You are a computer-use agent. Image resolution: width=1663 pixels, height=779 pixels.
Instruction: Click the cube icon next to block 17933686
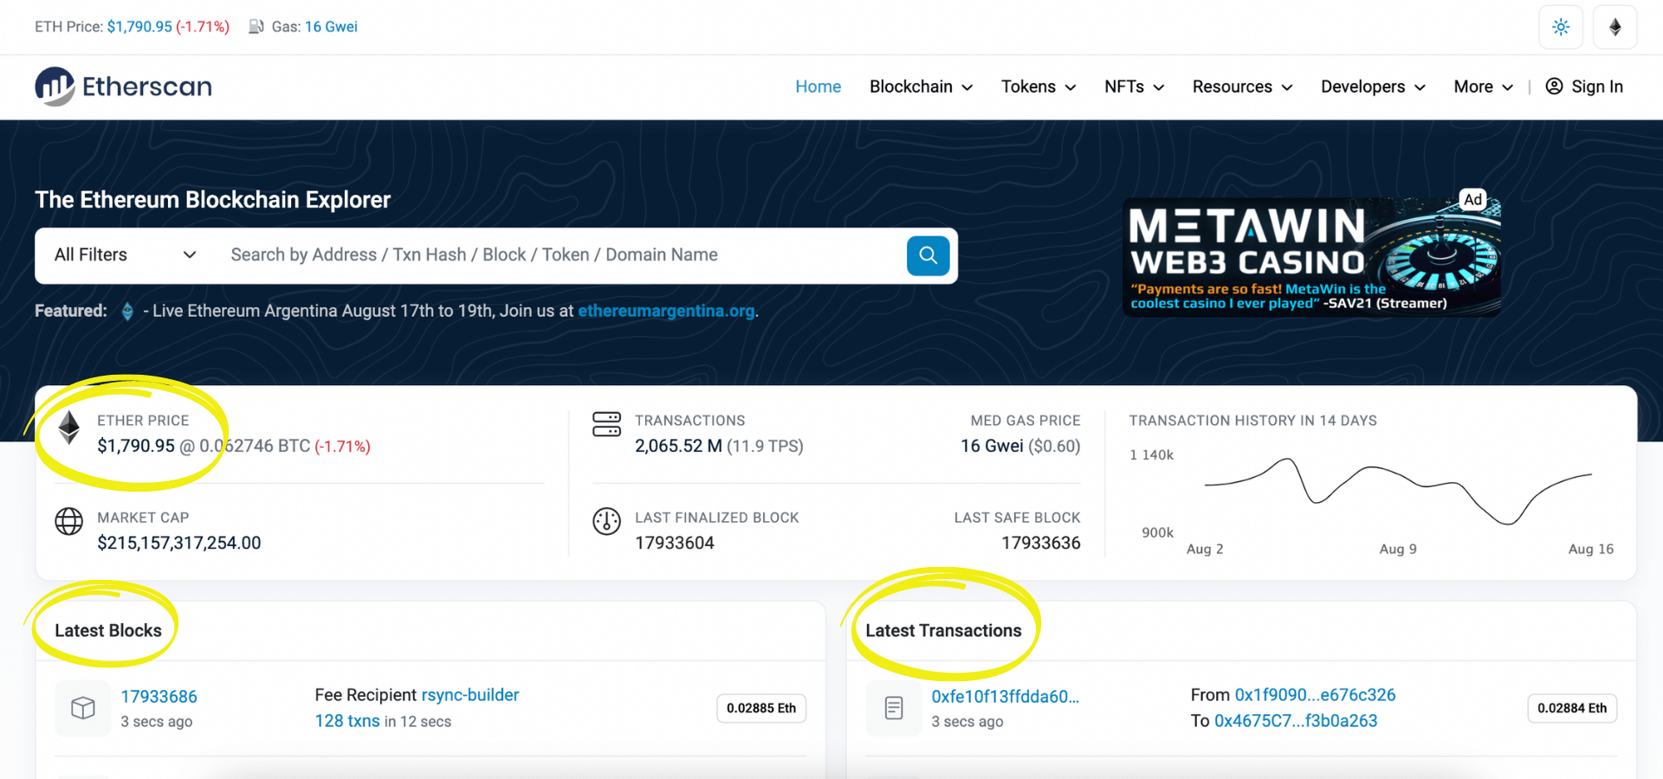(x=82, y=708)
